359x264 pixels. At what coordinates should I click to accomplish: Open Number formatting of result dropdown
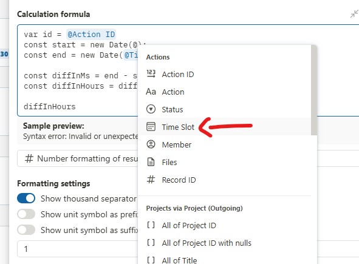coord(78,158)
